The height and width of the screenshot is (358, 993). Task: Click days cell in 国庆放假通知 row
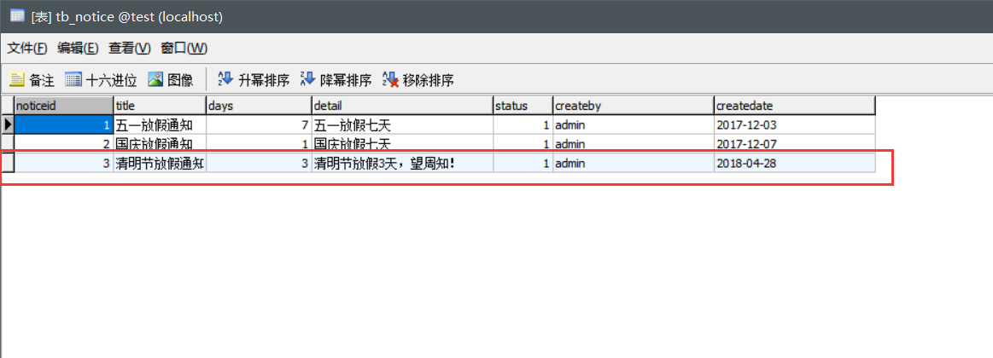click(x=259, y=143)
